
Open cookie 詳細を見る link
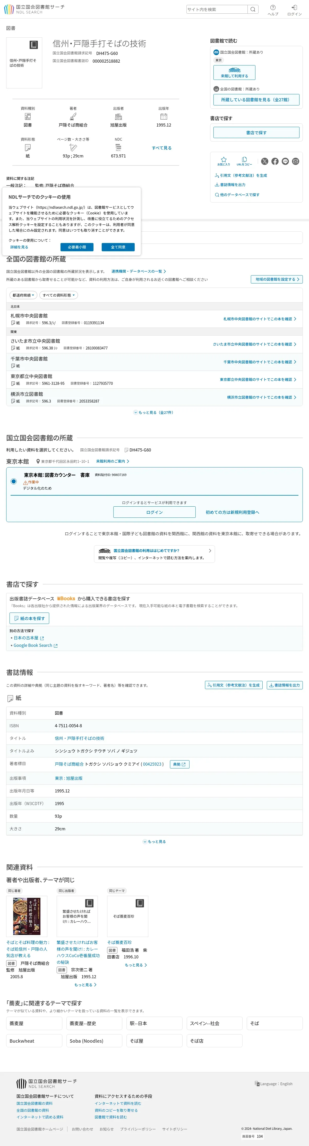point(19,247)
